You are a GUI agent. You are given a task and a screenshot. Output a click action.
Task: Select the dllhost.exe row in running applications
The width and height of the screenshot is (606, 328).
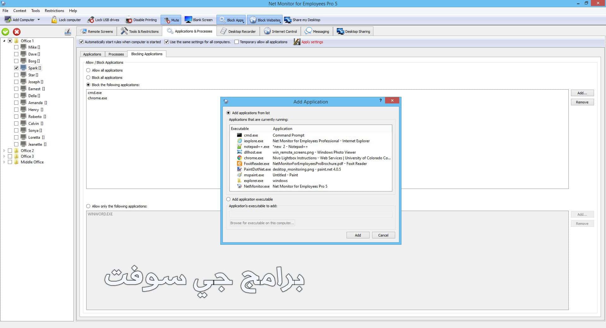311,152
